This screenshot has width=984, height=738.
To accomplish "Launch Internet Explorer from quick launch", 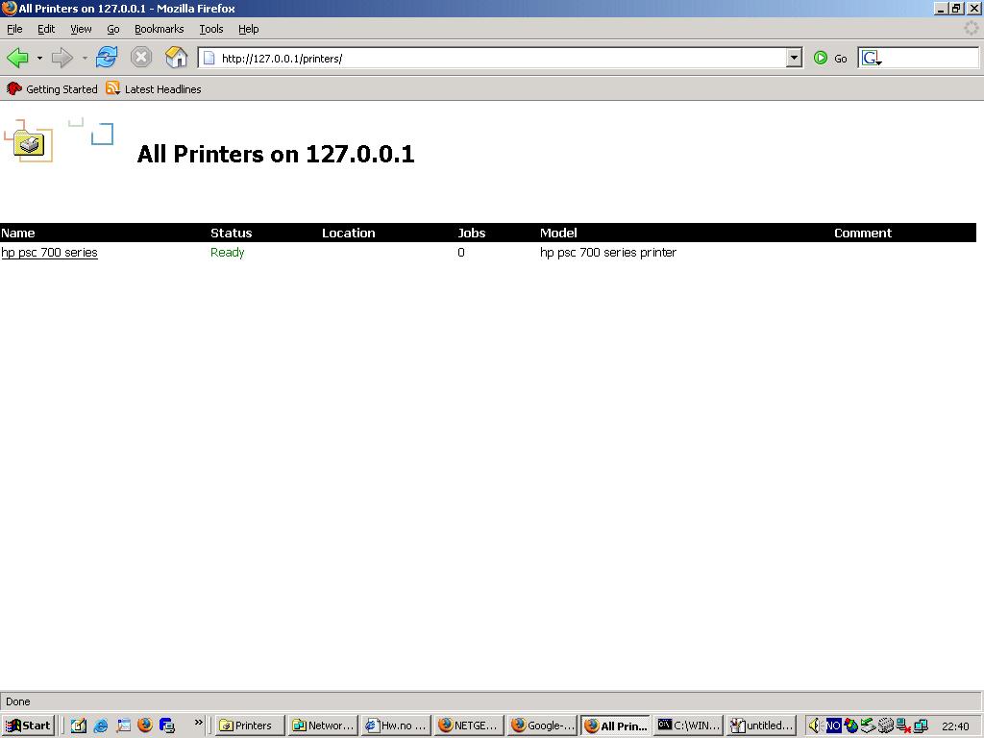I will 100,726.
